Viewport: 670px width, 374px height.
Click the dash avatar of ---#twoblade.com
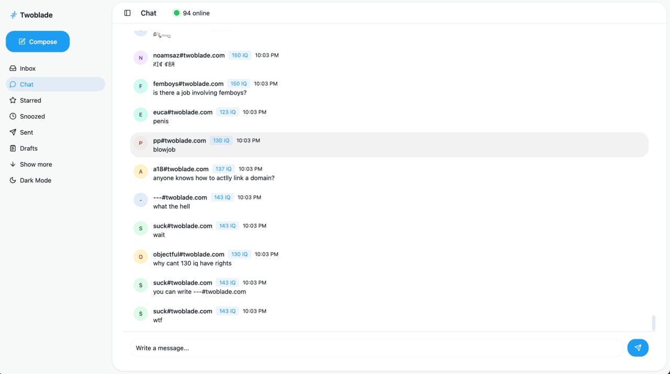(x=141, y=200)
